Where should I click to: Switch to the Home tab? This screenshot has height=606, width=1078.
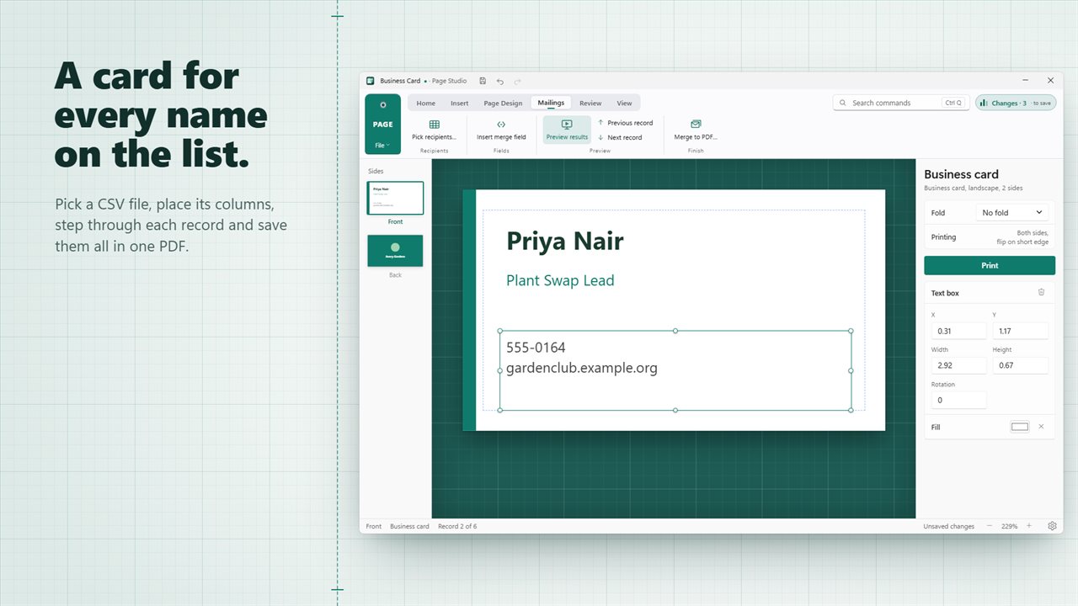click(426, 104)
